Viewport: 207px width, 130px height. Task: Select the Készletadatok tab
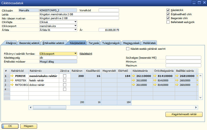tap(77, 43)
